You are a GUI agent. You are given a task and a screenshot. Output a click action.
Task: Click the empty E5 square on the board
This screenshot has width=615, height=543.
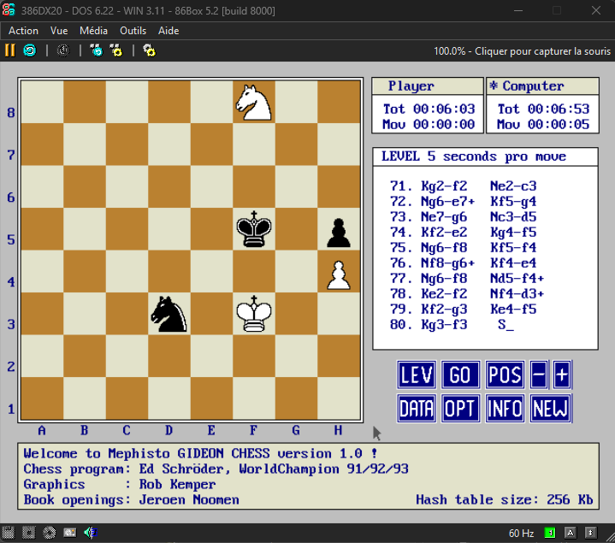[211, 229]
